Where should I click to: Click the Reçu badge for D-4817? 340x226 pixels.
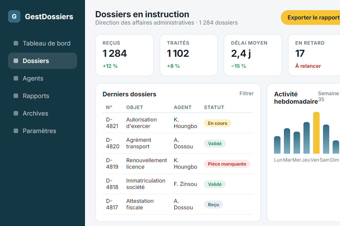pyautogui.click(x=213, y=205)
